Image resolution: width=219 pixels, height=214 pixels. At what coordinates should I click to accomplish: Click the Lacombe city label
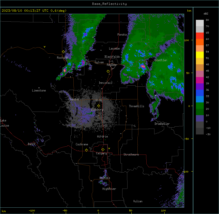[x=114, y=49]
